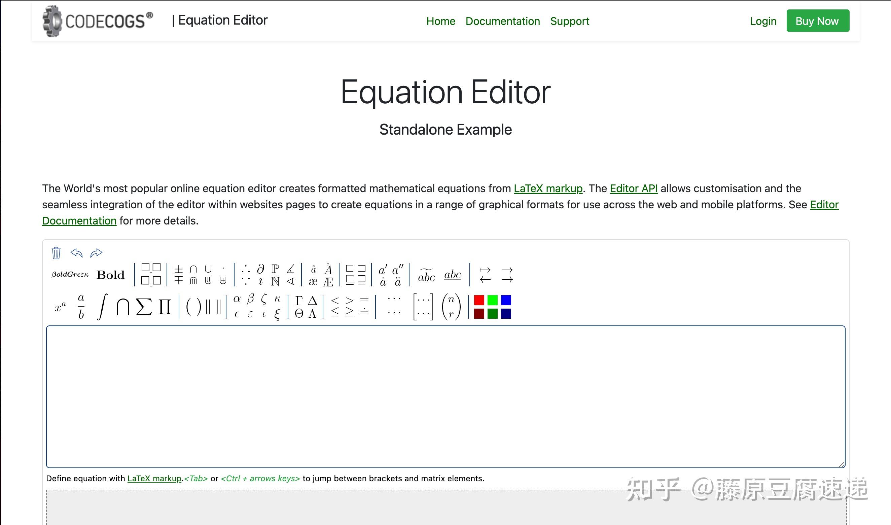Insert the double vertical bar norm brackets
Image resolution: width=891 pixels, height=525 pixels.
[213, 306]
